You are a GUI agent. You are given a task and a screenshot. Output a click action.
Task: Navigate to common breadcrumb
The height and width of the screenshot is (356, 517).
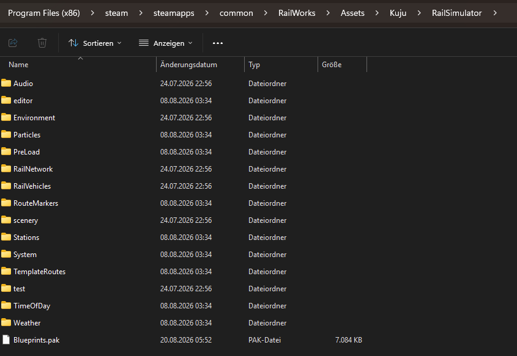tap(236, 13)
